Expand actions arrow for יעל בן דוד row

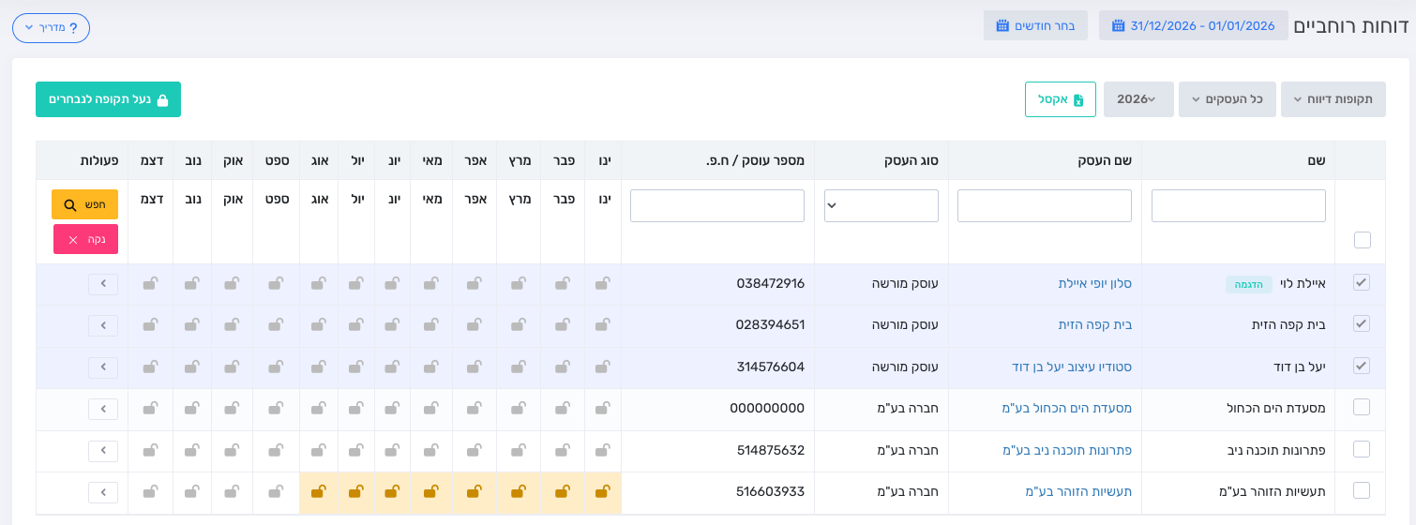click(x=103, y=367)
